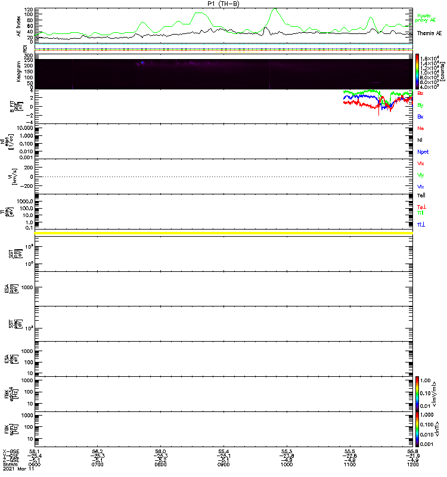Click the 'Vi [km/s]' axis label

(14, 176)
